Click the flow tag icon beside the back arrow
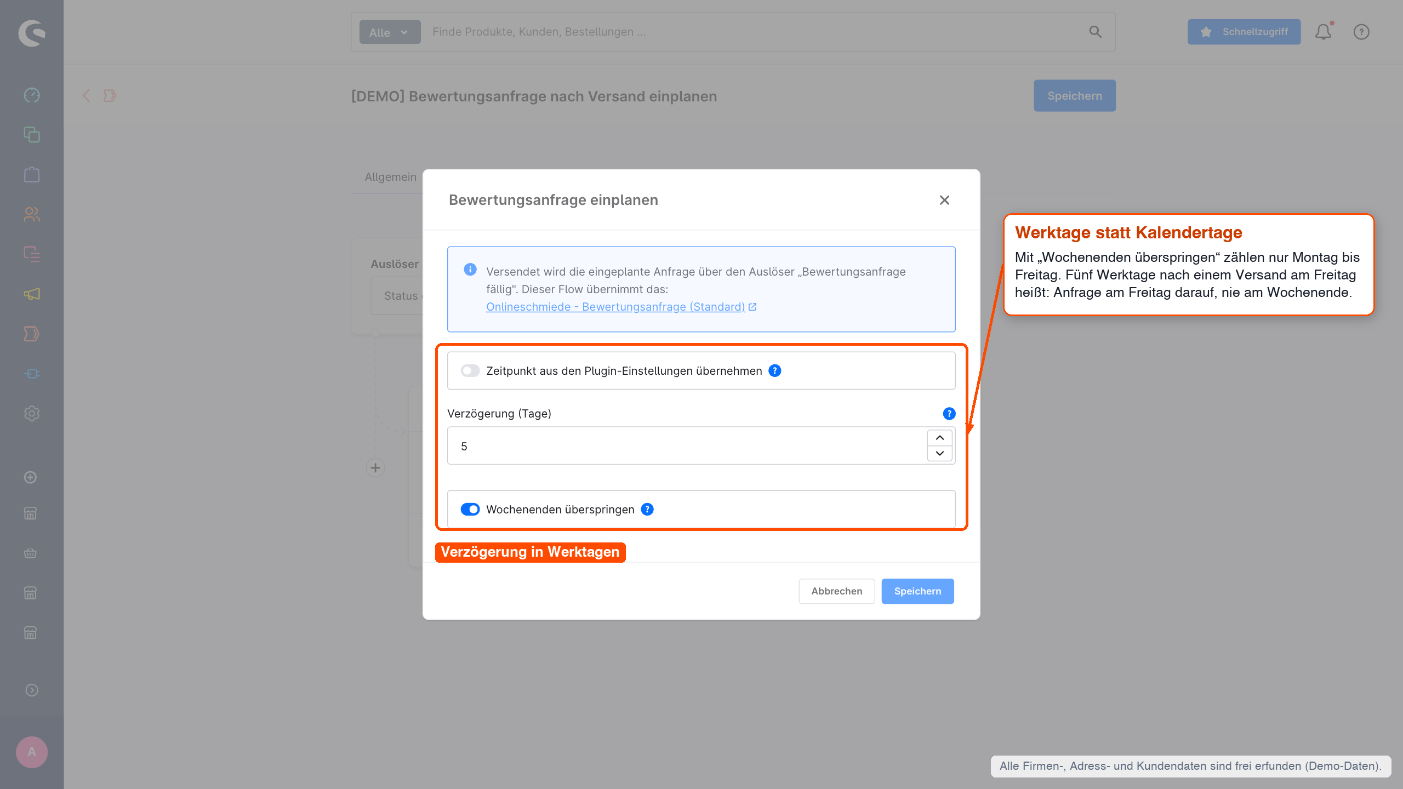 coord(110,96)
